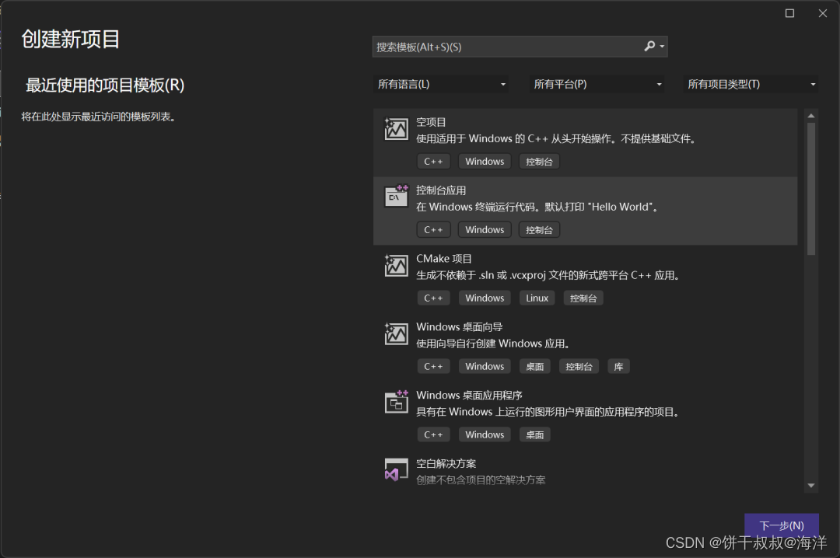Select the CMake 项目 template icon
Viewport: 840px width, 558px height.
point(396,266)
